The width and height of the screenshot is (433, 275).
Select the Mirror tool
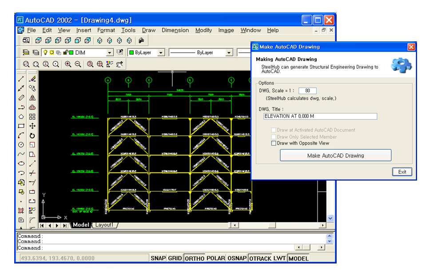(x=32, y=98)
